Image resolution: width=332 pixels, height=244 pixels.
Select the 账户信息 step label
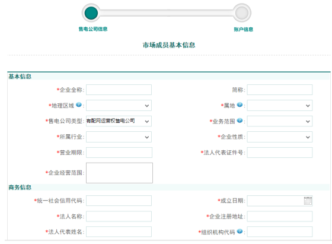[244, 29]
